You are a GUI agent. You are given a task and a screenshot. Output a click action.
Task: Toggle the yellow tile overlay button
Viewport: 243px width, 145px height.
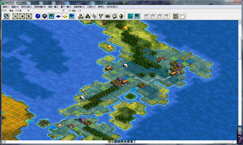(65, 16)
